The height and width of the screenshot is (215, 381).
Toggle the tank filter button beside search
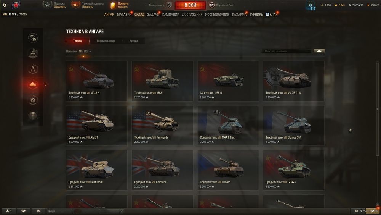pyautogui.click(x=319, y=51)
